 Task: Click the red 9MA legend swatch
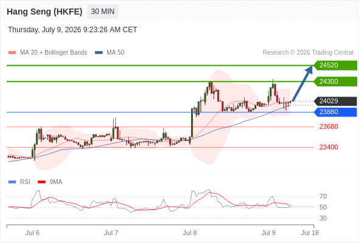[x=41, y=182]
